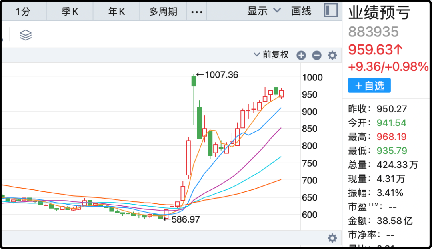Image resolution: width=432 pixels, height=249 pixels.
Task: Zoom out chart with minus icon
Action: [x=317, y=56]
